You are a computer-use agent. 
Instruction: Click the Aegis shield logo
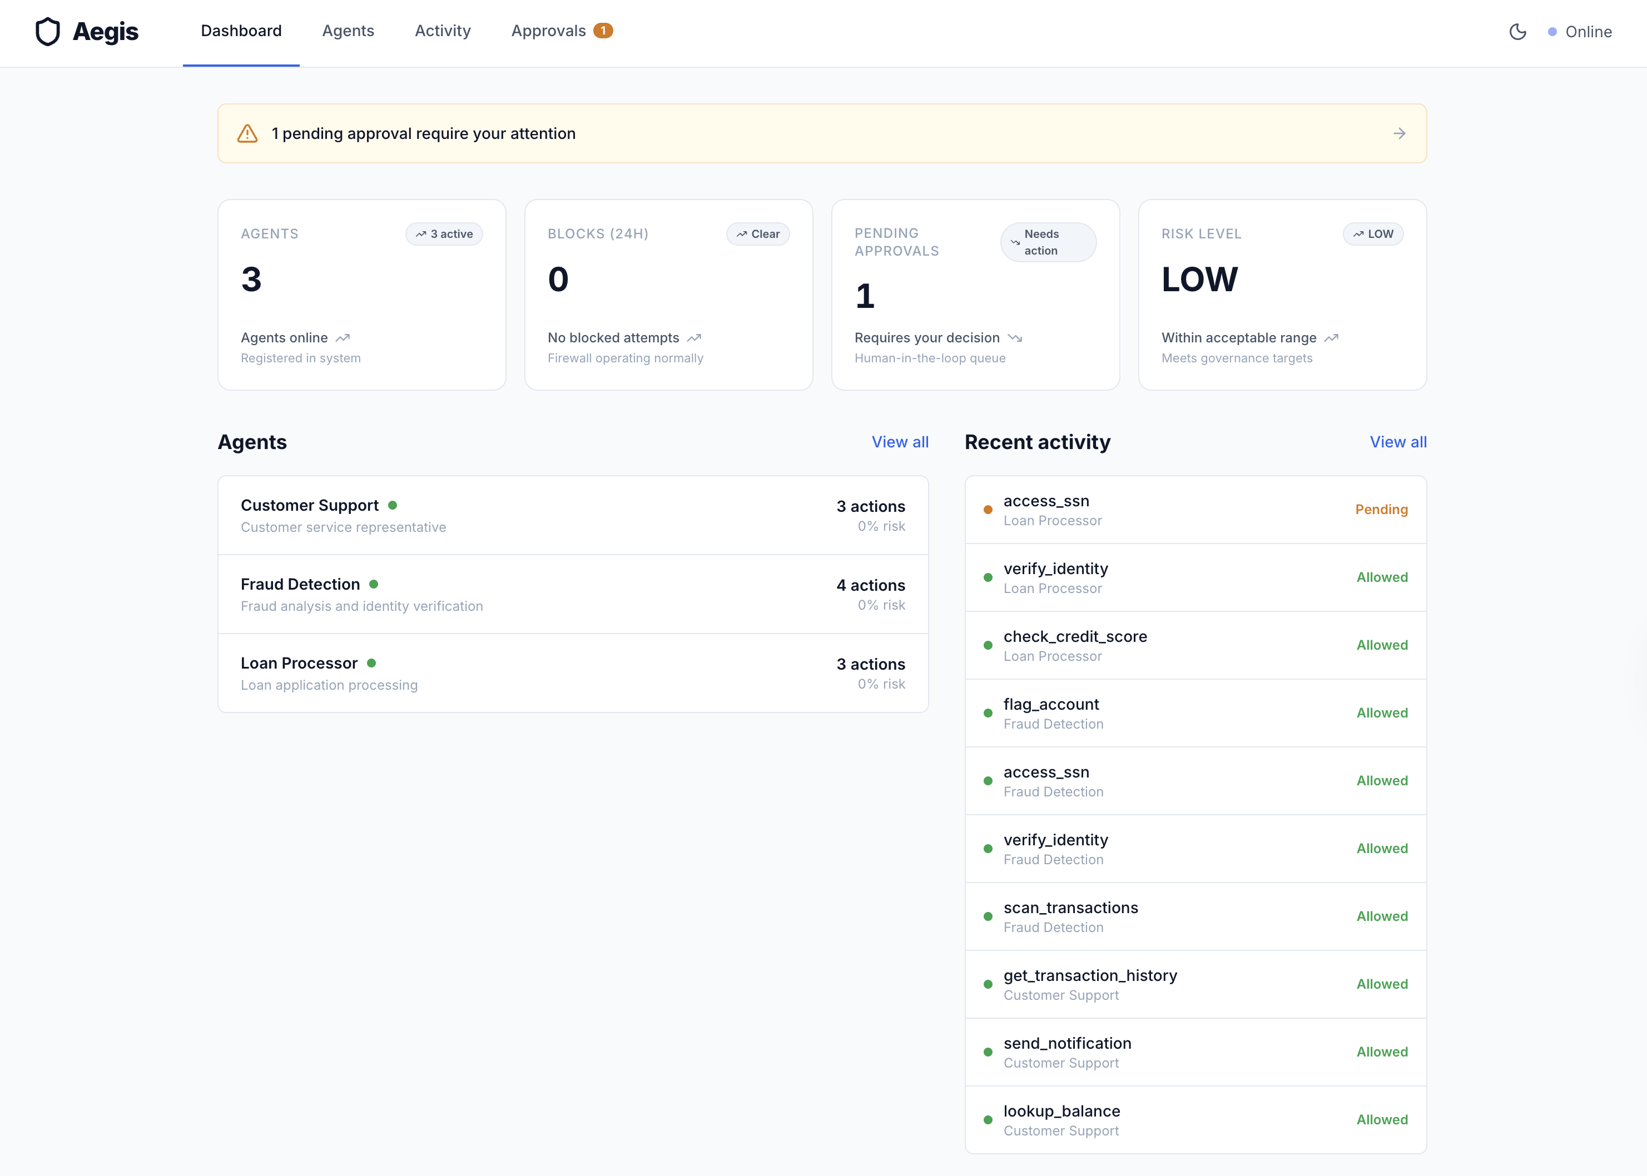[48, 31]
